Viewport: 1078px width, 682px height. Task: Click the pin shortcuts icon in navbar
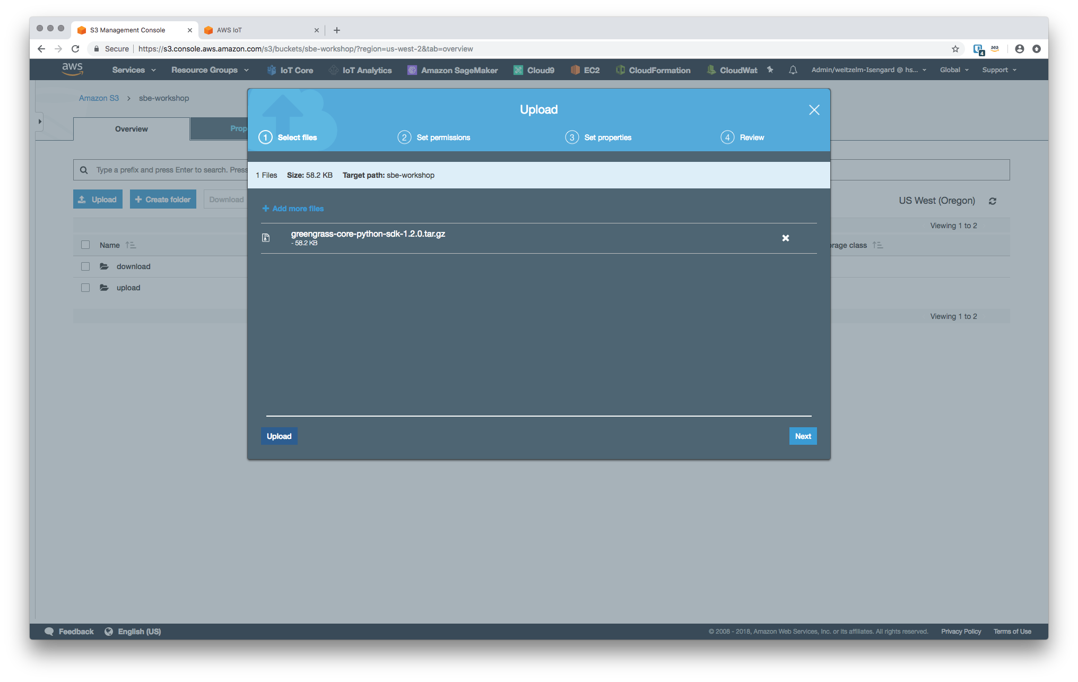click(x=770, y=70)
